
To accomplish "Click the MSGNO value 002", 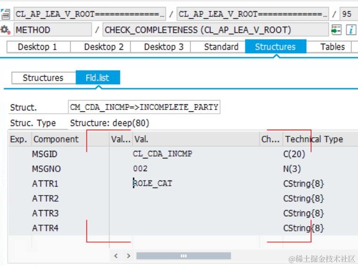I will (x=140, y=169).
